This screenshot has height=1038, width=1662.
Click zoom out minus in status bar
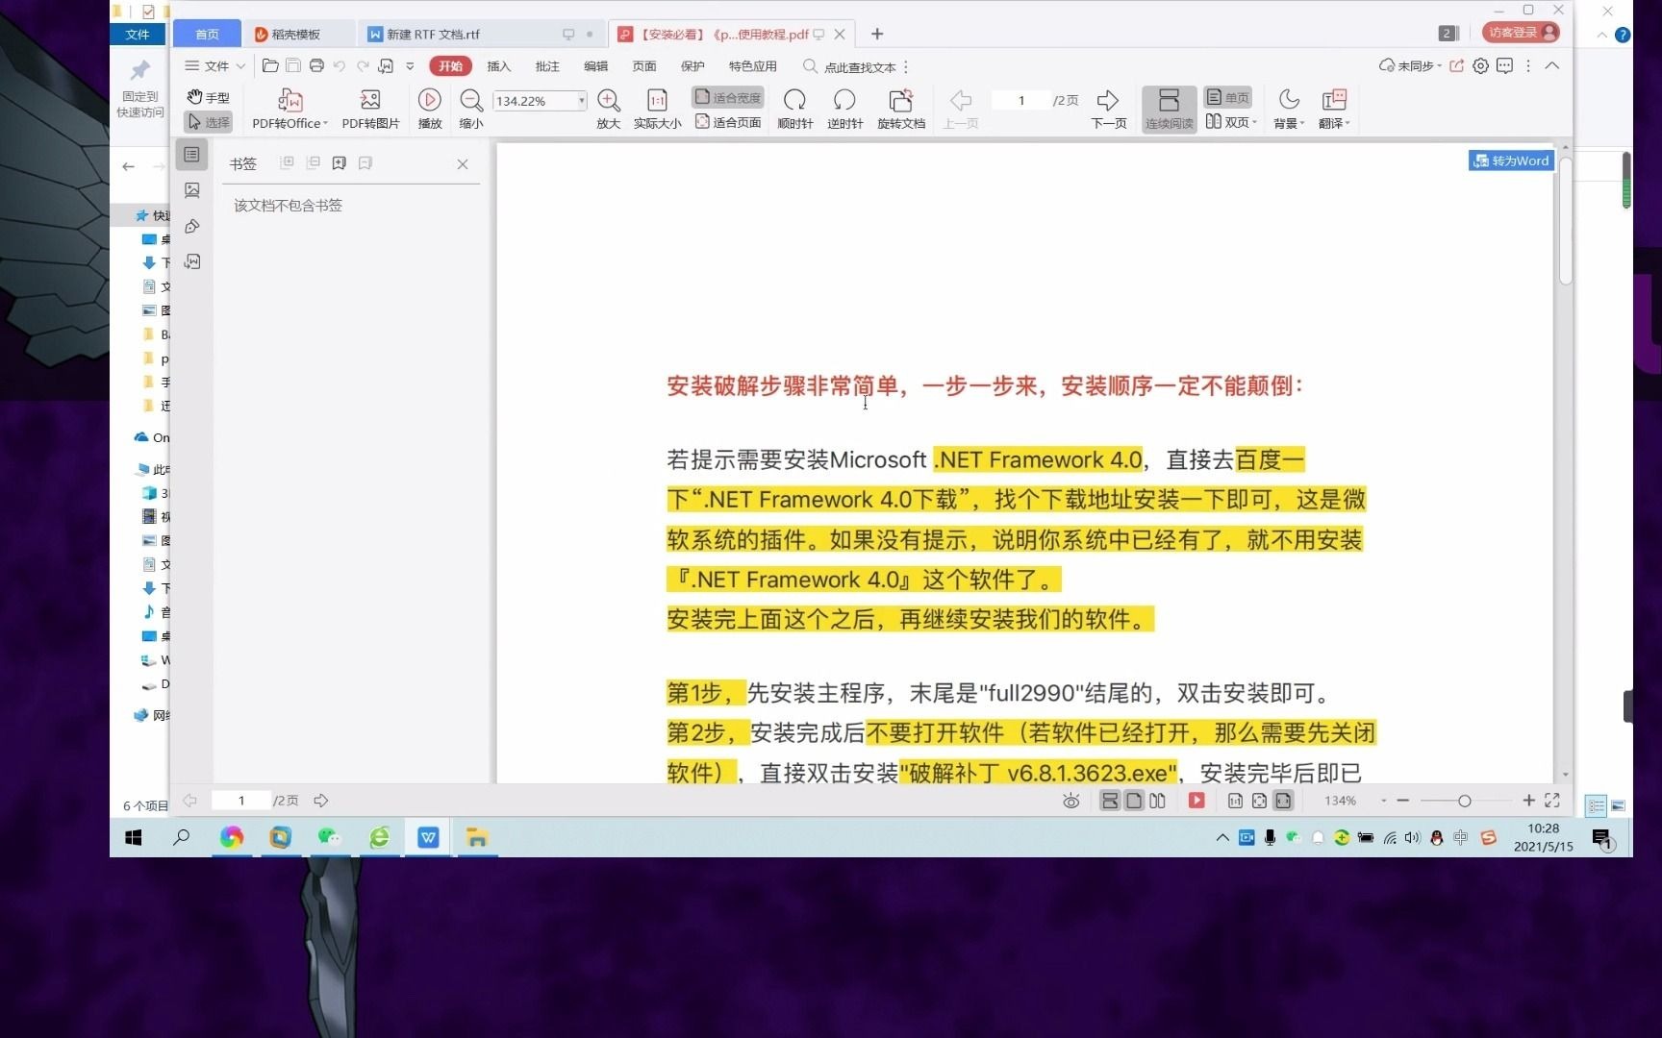(1402, 801)
